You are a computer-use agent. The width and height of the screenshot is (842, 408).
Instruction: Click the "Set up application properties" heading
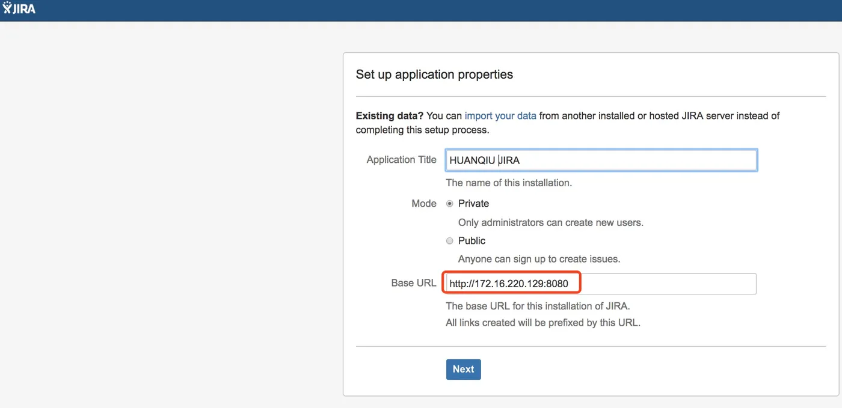[434, 75]
